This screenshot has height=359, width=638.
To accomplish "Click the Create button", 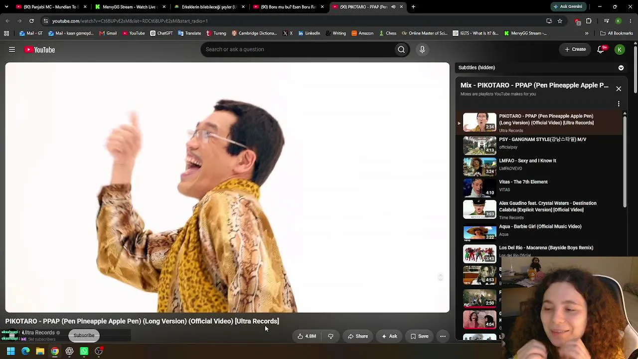I will click(x=575, y=49).
